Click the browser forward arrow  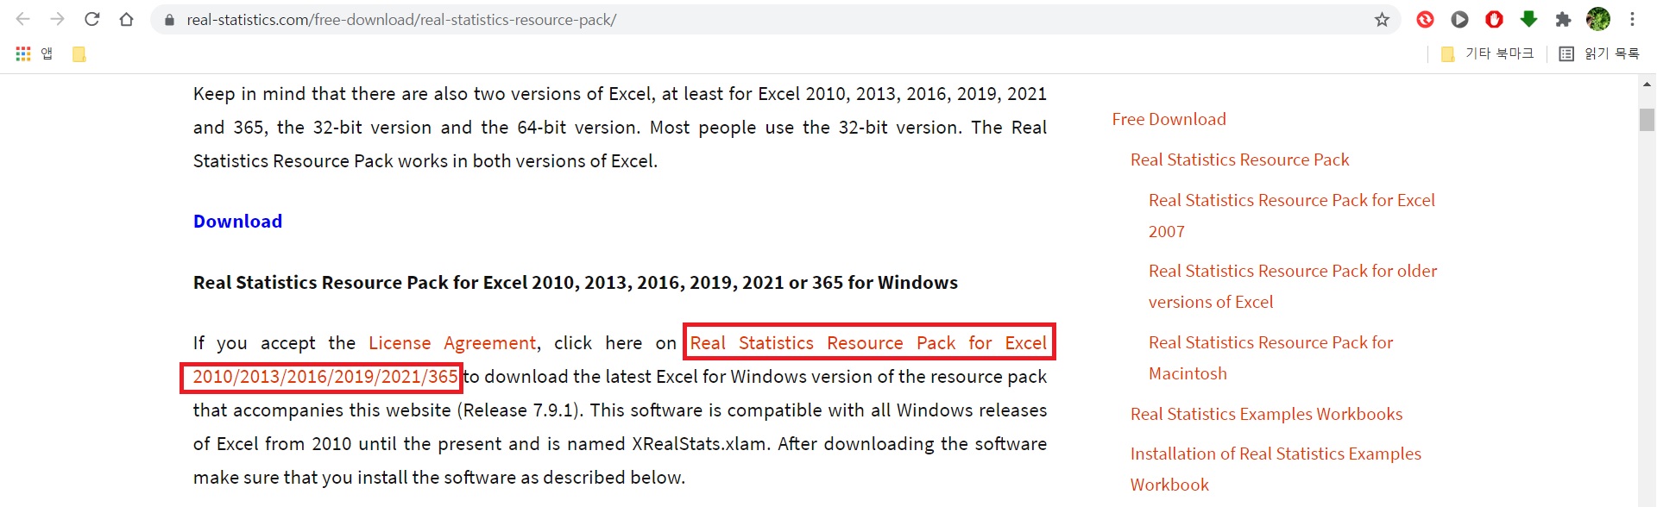coord(58,19)
